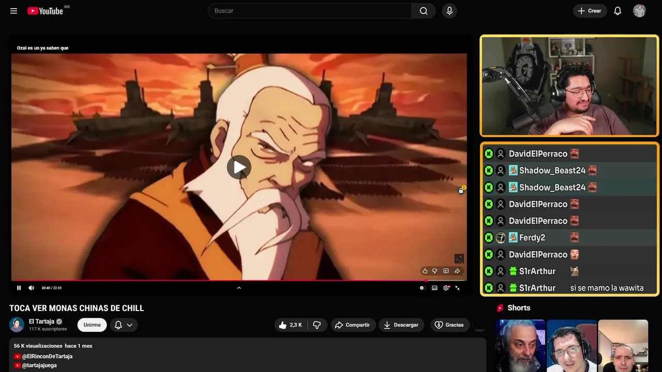The image size is (662, 372).
Task: Click the verified badge next to El Tartaja
Action: [59, 321]
